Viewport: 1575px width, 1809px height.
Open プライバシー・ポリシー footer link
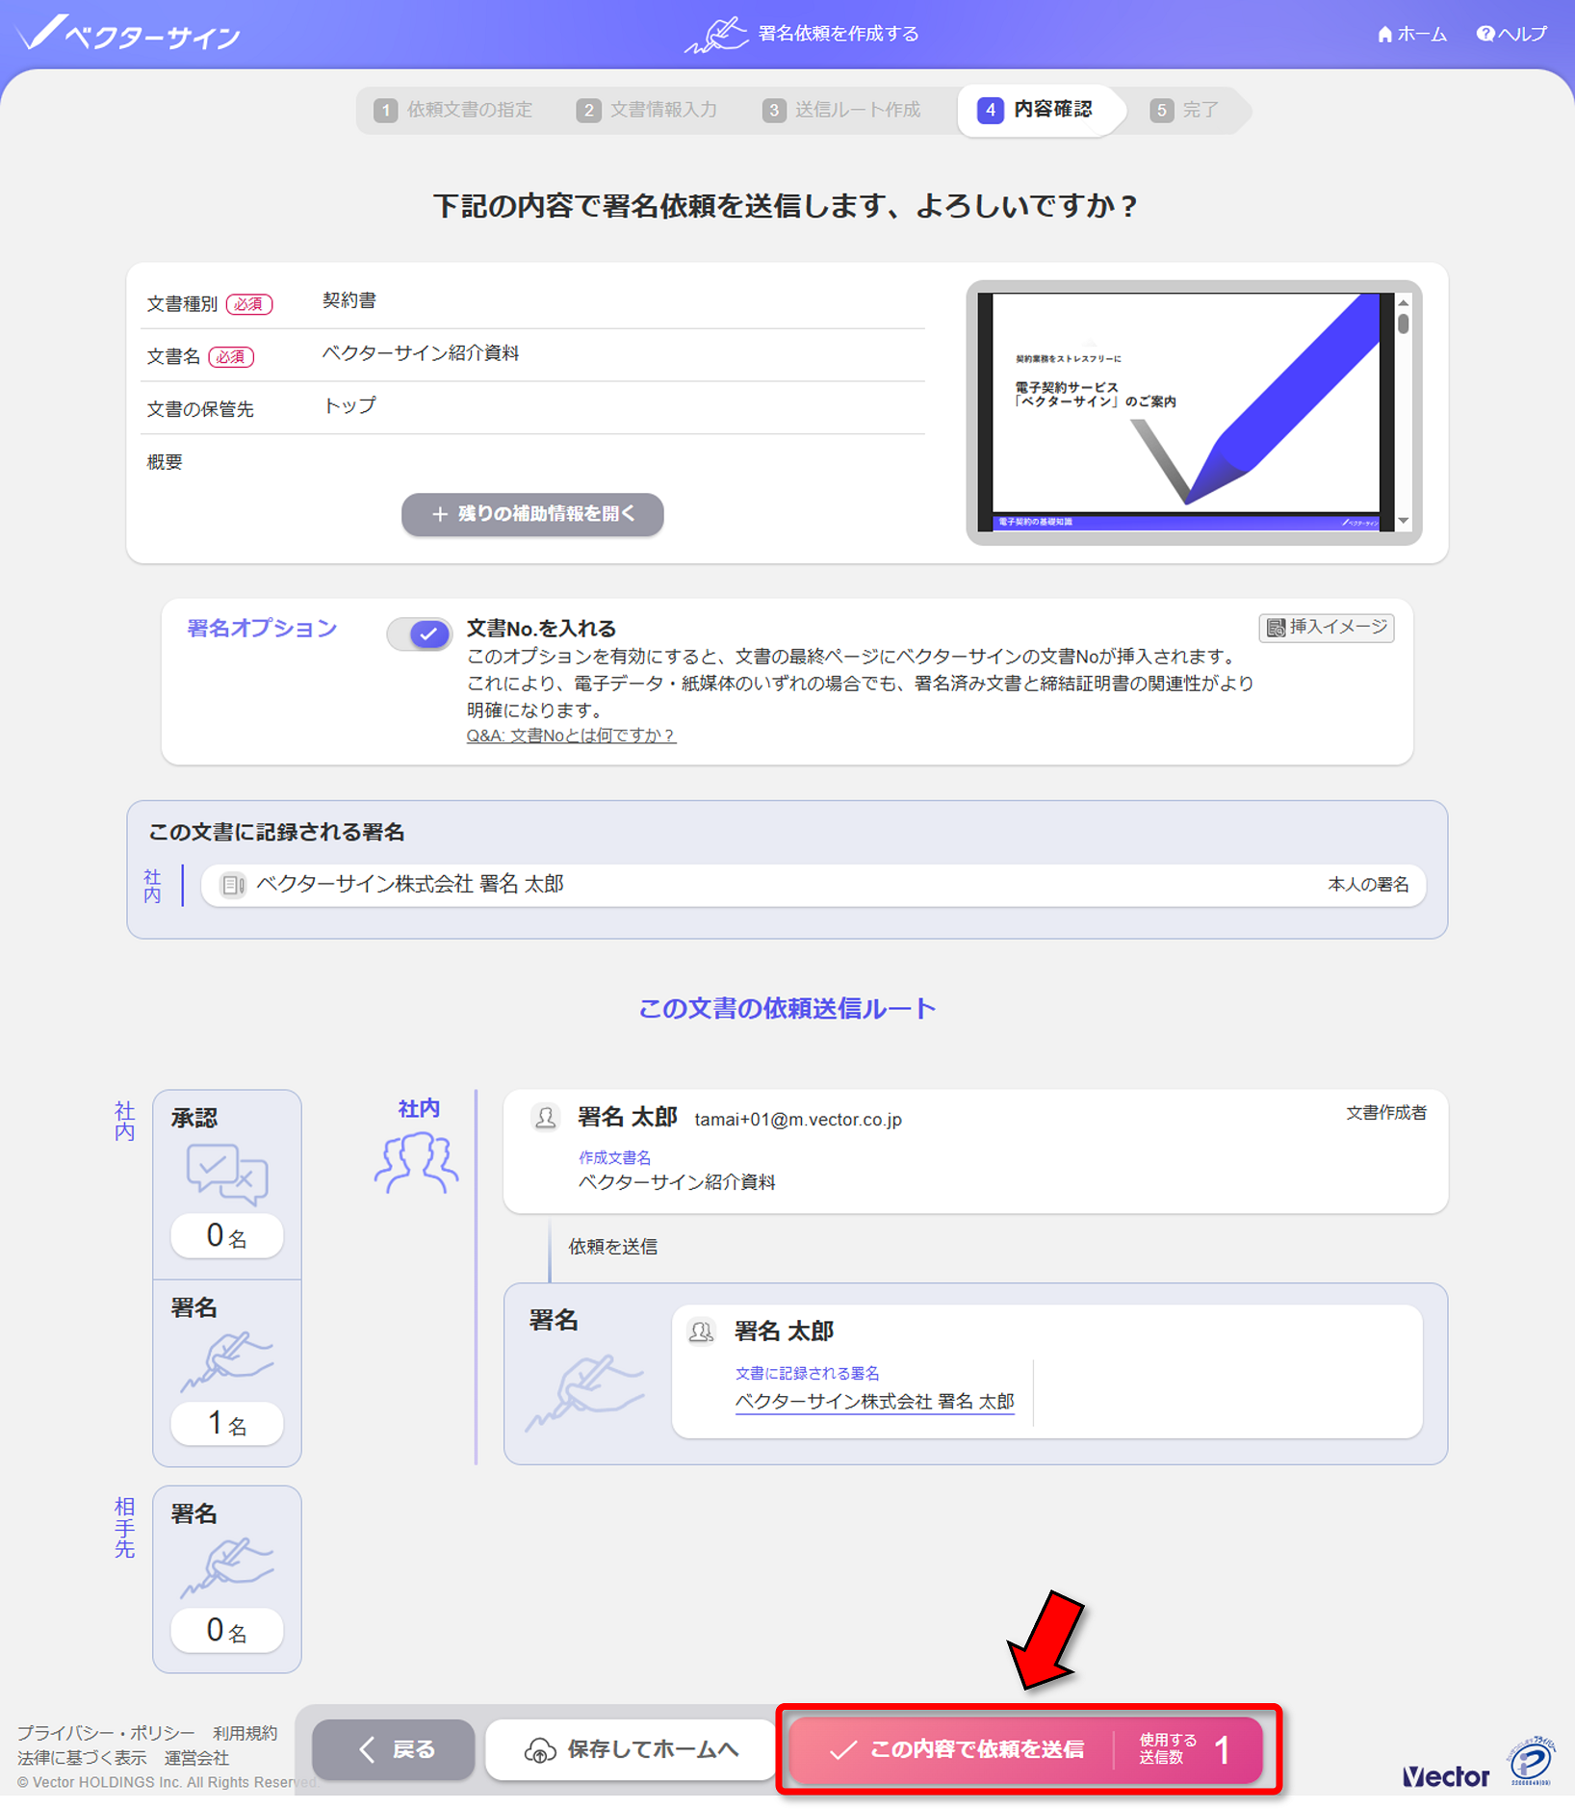tap(106, 1733)
